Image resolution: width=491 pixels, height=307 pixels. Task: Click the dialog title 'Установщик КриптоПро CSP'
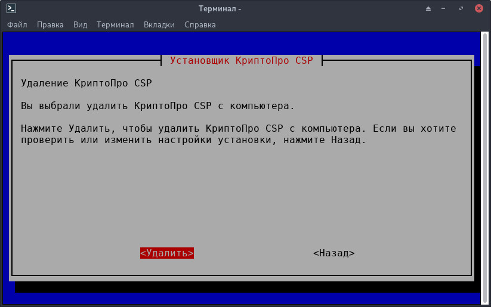pyautogui.click(x=242, y=60)
